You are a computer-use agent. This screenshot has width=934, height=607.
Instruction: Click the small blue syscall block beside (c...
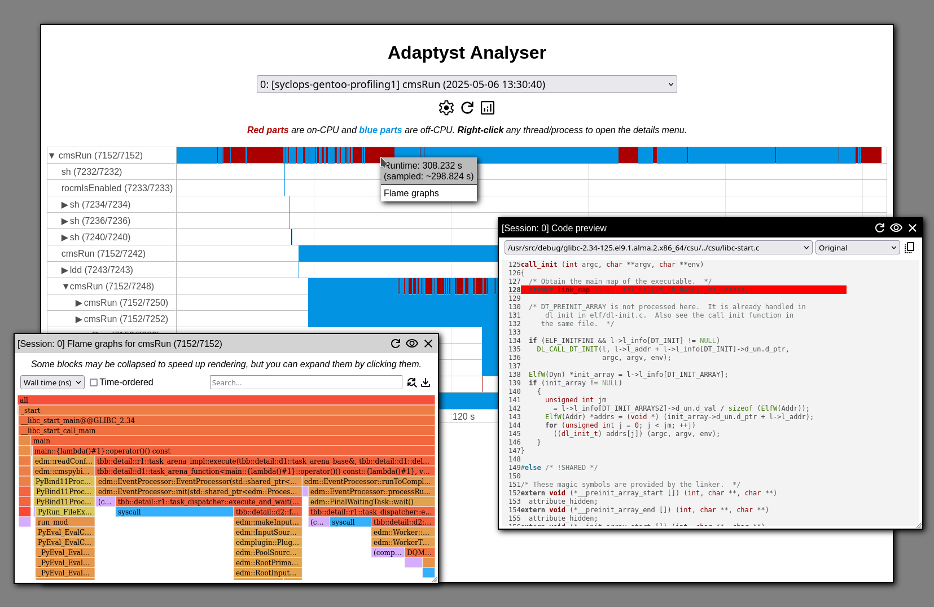point(350,522)
